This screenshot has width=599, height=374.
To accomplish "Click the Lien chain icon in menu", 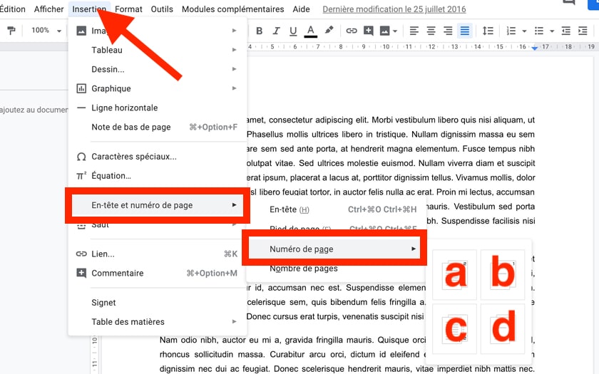I will pos(81,254).
